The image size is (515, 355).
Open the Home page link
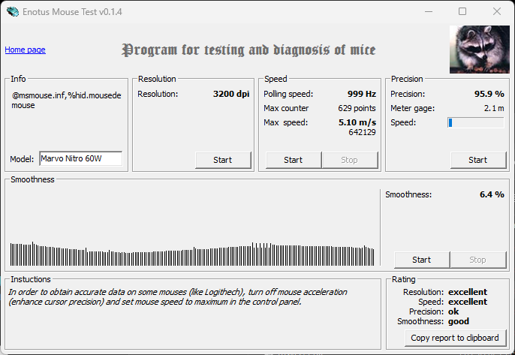click(25, 50)
